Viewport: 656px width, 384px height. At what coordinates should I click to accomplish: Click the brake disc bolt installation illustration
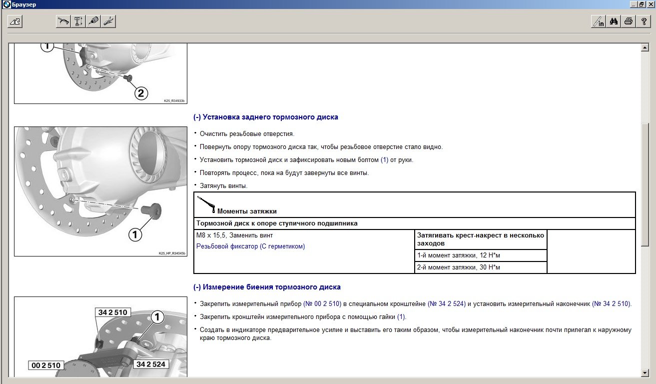tap(100, 191)
